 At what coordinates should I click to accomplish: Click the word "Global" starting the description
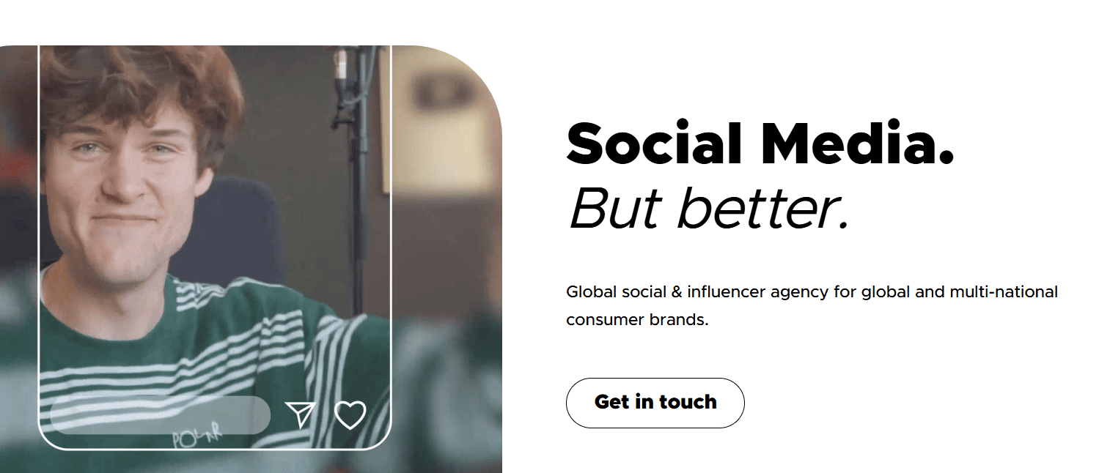pyautogui.click(x=591, y=292)
